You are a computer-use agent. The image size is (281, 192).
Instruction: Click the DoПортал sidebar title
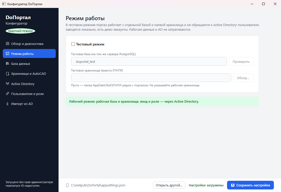pyautogui.click(x=18, y=17)
